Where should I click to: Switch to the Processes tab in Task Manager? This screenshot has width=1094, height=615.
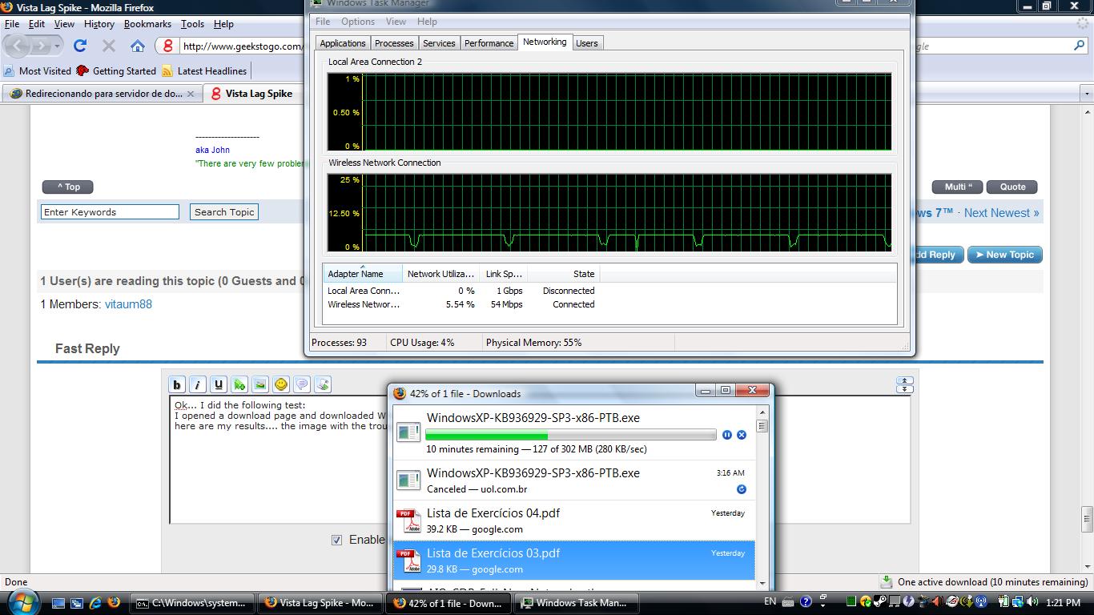click(394, 43)
